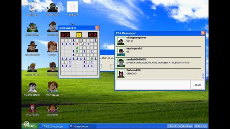Open the merve11123 desktop icon
The width and height of the screenshot is (230, 129).
[x=52, y=89]
